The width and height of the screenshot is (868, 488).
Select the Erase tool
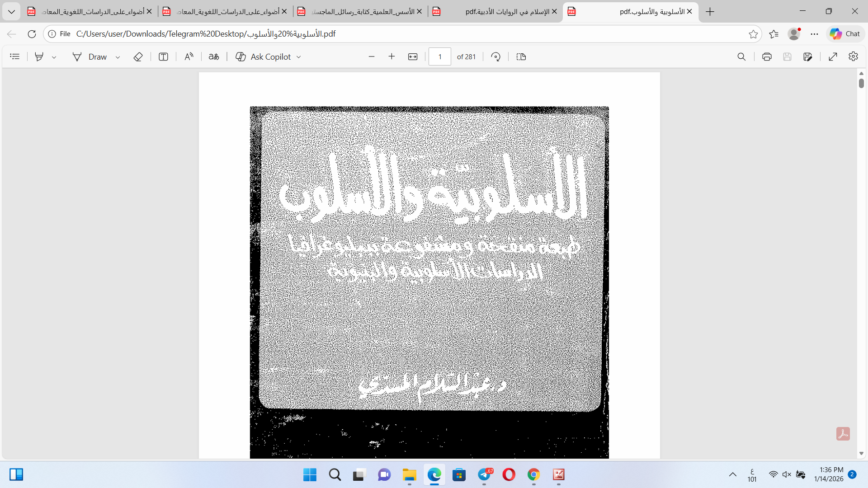[138, 56]
